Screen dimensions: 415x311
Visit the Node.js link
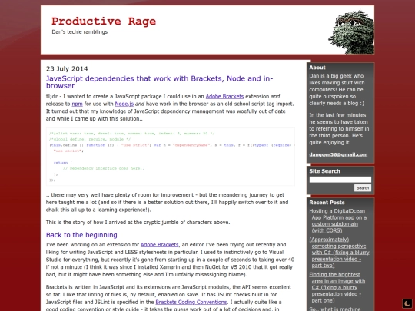(x=124, y=104)
